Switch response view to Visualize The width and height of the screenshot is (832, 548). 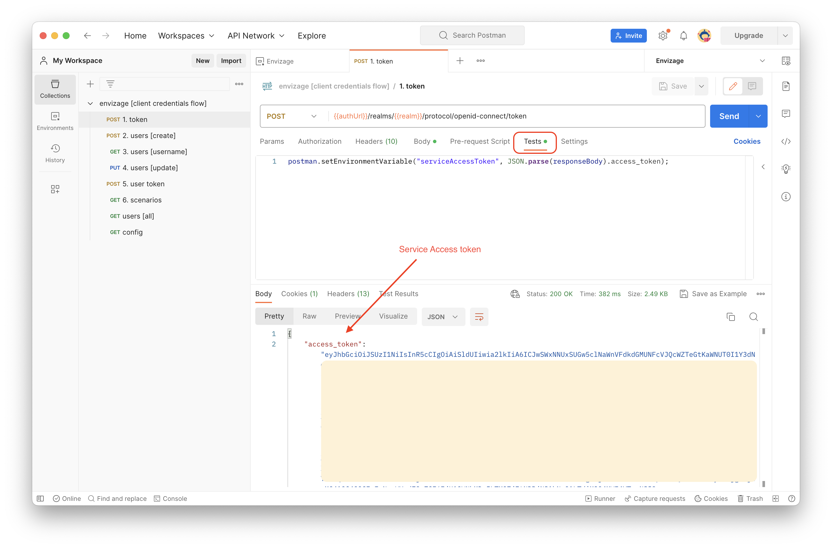(393, 316)
